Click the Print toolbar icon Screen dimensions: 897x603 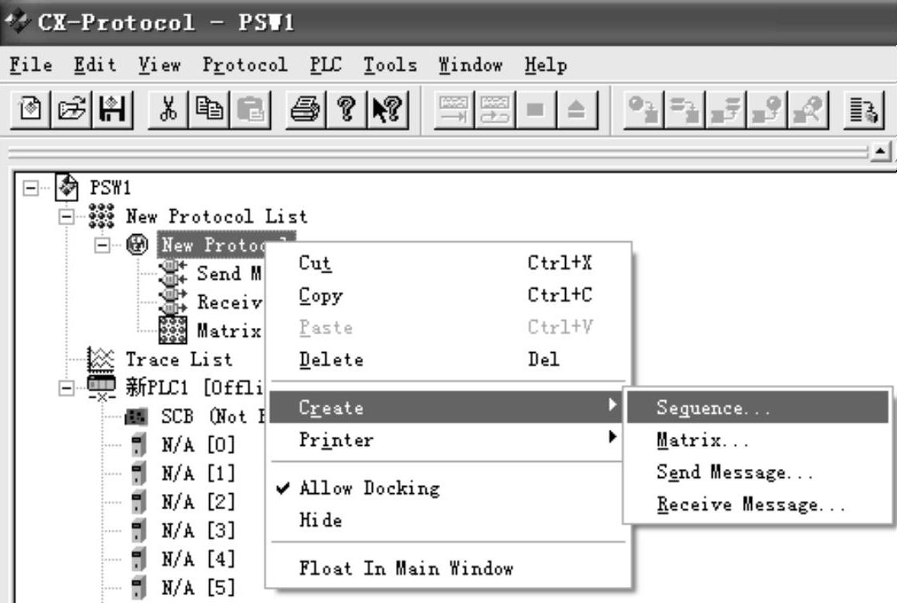pyautogui.click(x=305, y=109)
